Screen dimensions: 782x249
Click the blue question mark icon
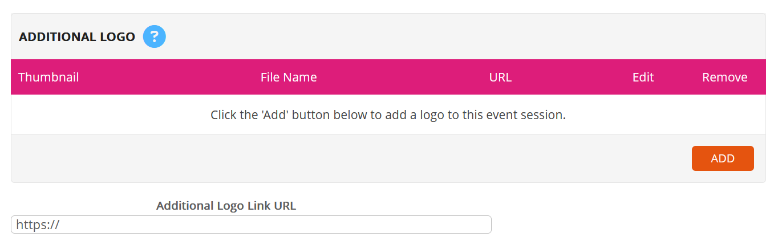click(154, 36)
